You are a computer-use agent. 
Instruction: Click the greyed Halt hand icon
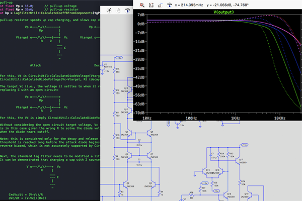[x=118, y=11]
